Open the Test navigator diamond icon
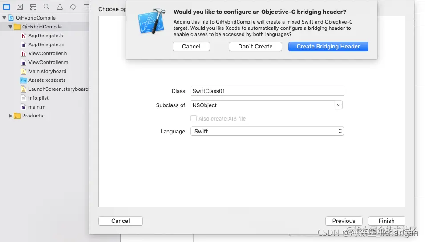The width and height of the screenshot is (425, 242). 73,7
